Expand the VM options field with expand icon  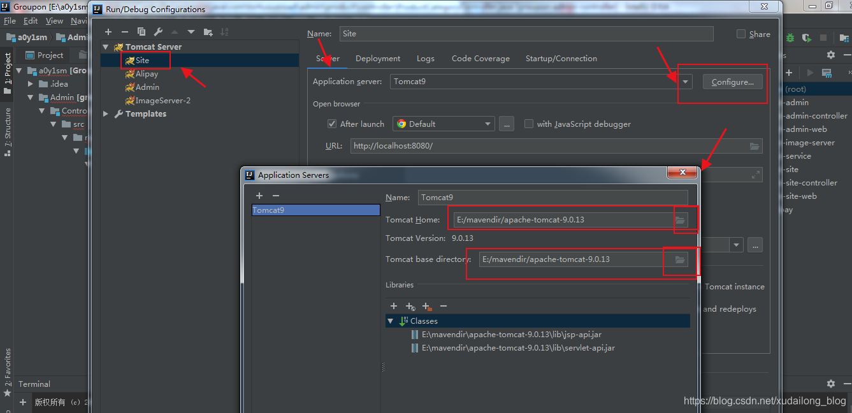(756, 175)
